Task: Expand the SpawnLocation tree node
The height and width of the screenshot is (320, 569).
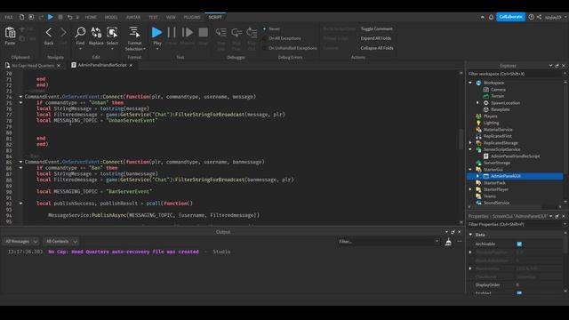Action: coord(477,103)
